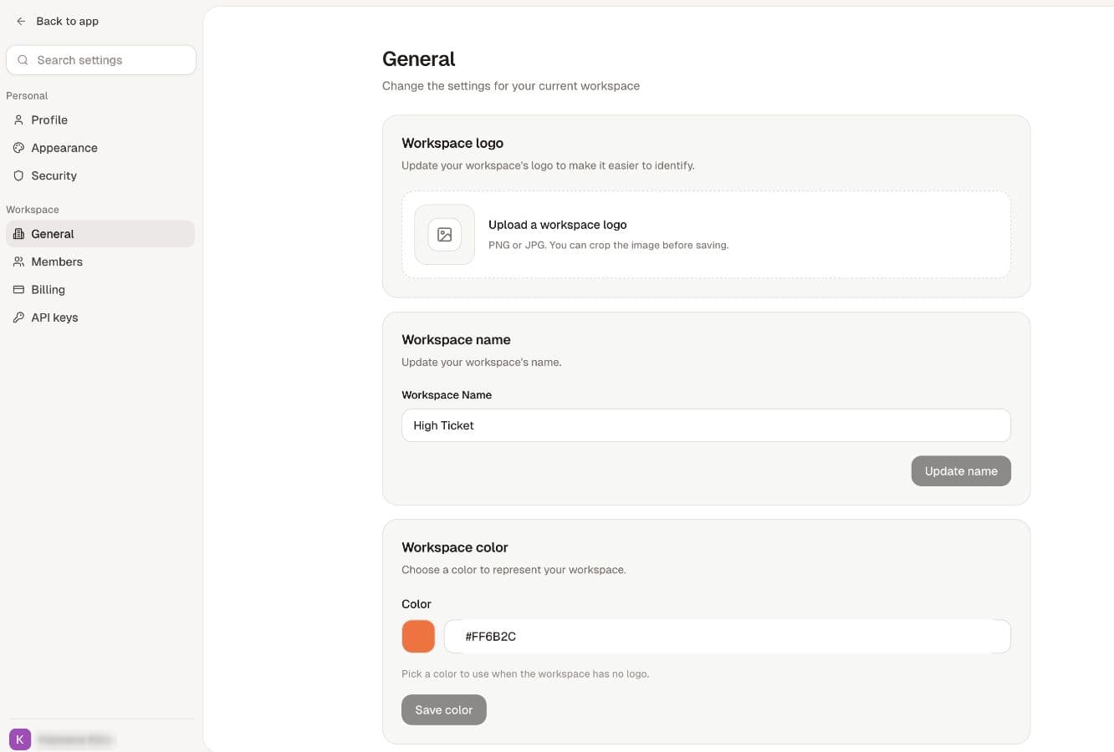
Task: Open the Members page
Action: click(x=100, y=262)
